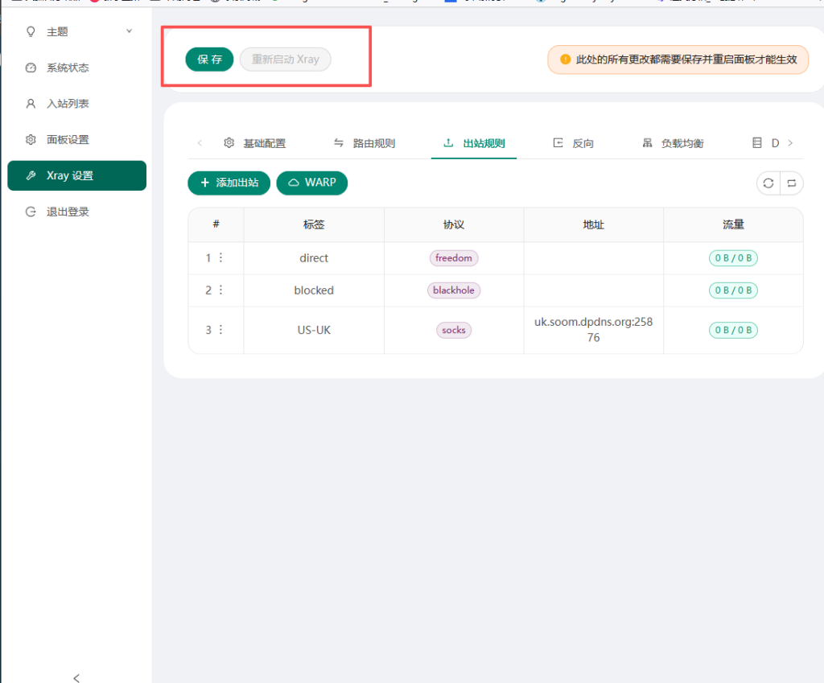
Task: Click the 0 B / 0 B traffic badge on US-UK row
Action: [733, 330]
